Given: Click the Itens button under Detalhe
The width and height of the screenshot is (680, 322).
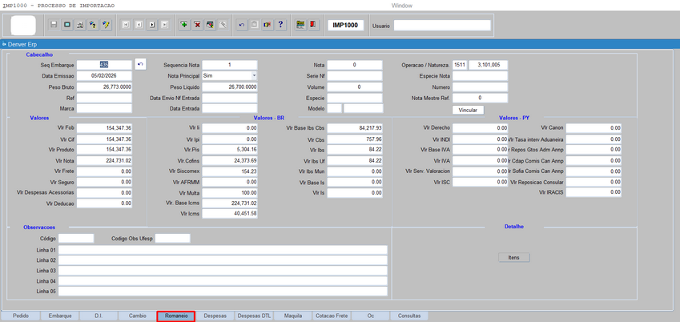Looking at the screenshot, I should [x=513, y=257].
